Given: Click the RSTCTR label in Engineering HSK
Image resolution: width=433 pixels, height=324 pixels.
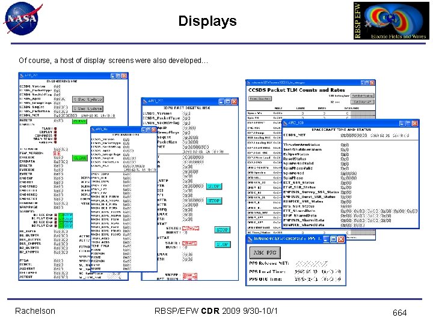Looking at the screenshot, I should click(26, 121).
